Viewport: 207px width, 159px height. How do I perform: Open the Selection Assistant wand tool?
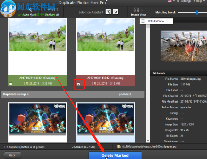[x=108, y=12]
